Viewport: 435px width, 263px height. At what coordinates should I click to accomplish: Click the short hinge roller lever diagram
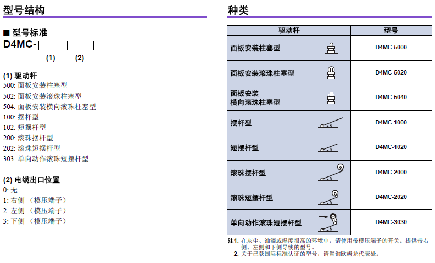pos(331,197)
